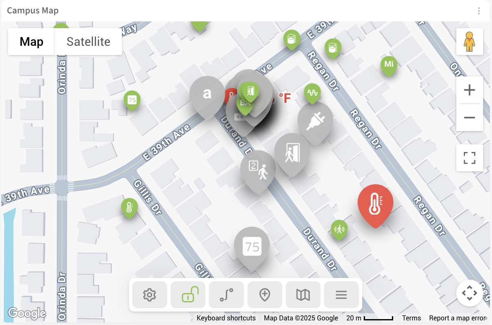Click the add location pin icon
The width and height of the screenshot is (492, 325).
coord(265,295)
